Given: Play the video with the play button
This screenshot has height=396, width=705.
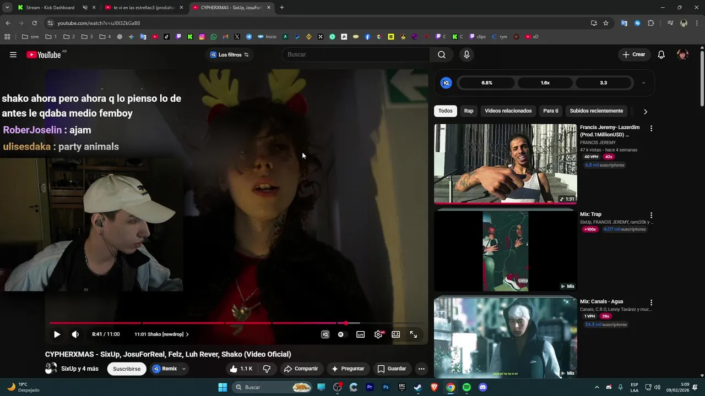Looking at the screenshot, I should (57, 334).
